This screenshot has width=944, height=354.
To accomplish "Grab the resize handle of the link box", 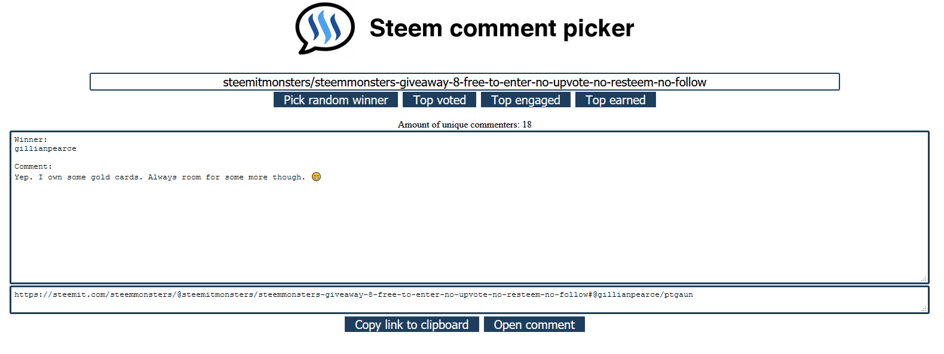I will (924, 309).
